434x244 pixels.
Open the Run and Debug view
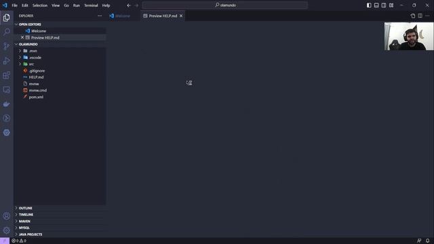click(x=6, y=60)
